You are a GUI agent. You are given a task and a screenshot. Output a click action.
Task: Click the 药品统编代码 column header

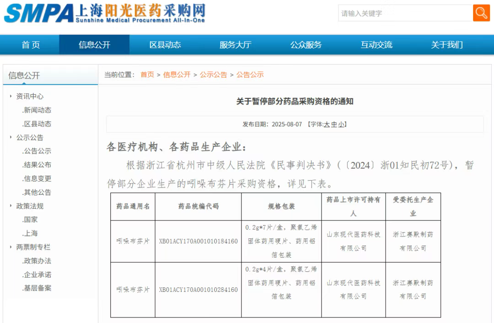point(198,206)
